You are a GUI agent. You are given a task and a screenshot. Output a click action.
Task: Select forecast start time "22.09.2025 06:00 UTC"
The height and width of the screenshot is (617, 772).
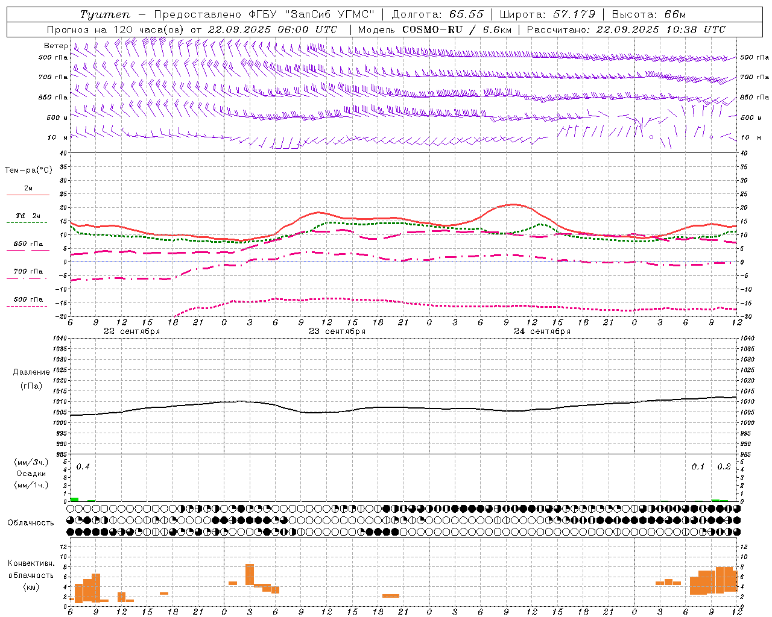(x=273, y=30)
